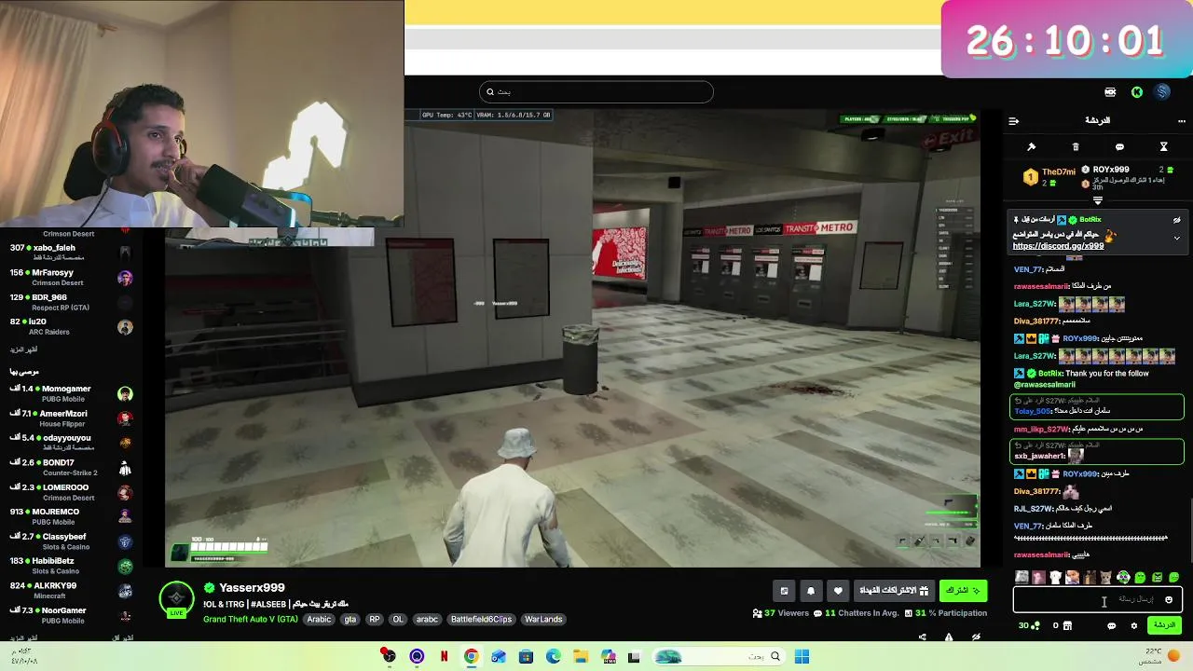
Task: Click the green headphones emote
Action: pos(1123,578)
